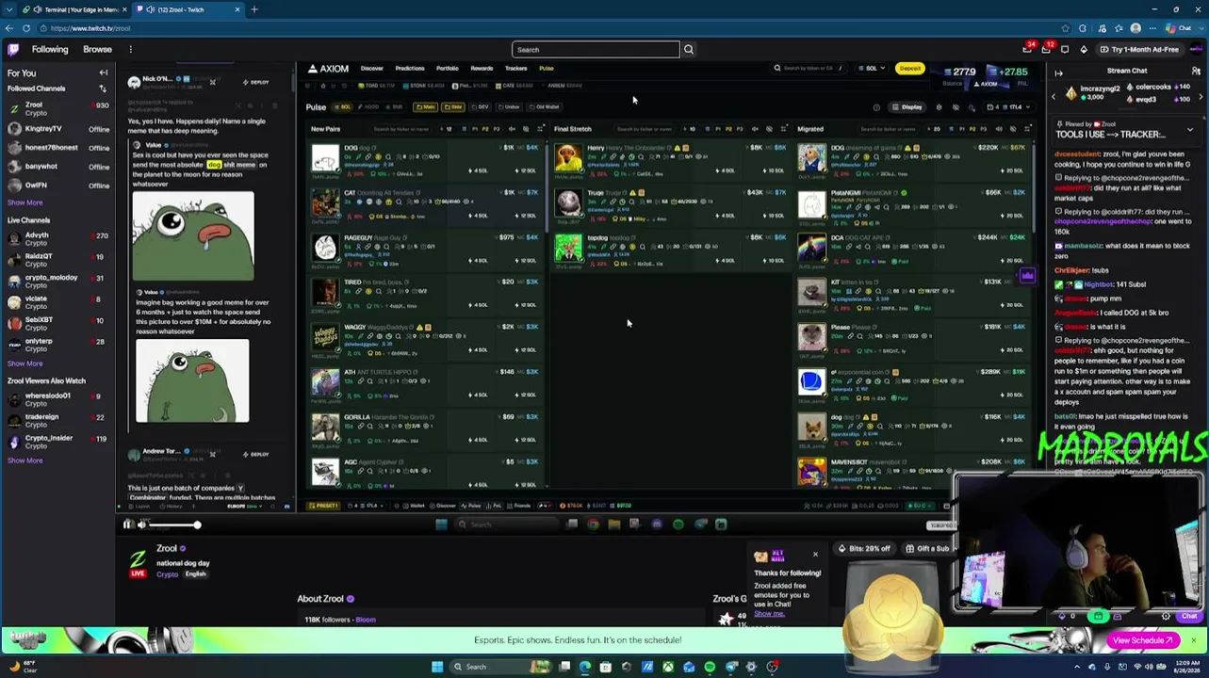The image size is (1209, 678).
Task: Open RaidzQT live channel in sidebar
Action: tap(57, 260)
